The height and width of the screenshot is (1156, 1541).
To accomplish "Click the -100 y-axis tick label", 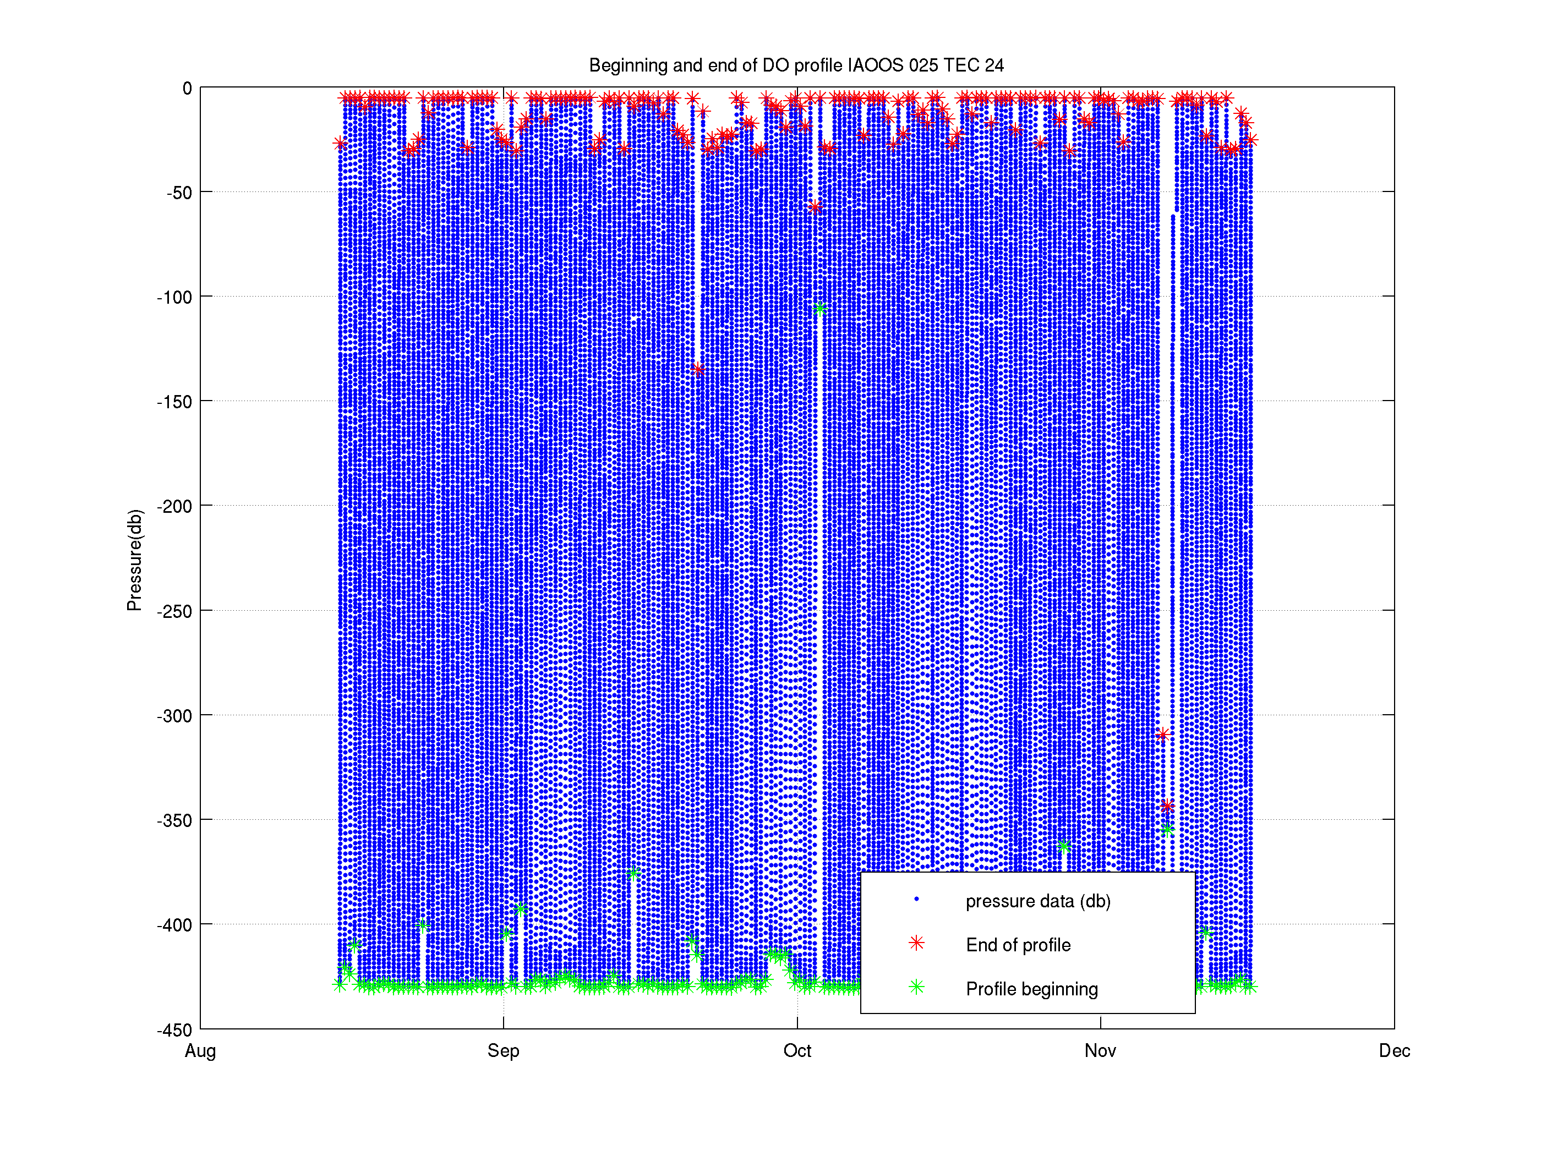I will pyautogui.click(x=174, y=297).
